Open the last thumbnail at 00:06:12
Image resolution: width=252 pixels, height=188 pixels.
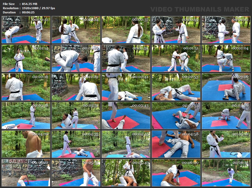[226, 173]
